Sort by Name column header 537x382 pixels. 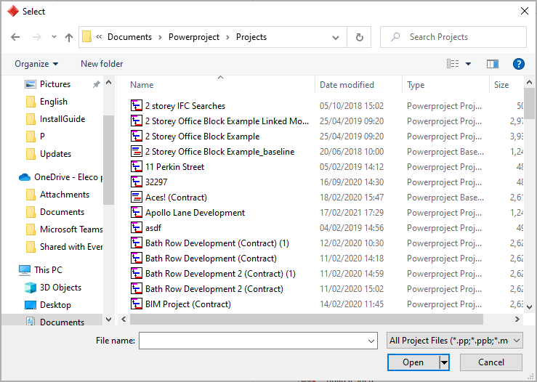142,84
